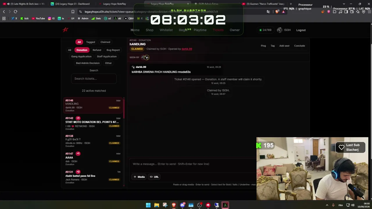Viewport: 372px width, 209px height.
Task: Switch to Legacy Hope S1 Dashboard tab
Action: tap(72, 4)
